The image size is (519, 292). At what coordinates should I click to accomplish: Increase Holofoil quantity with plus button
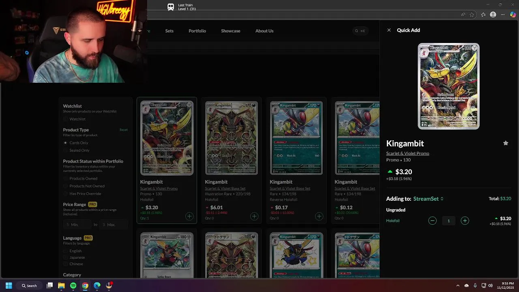[465, 221]
